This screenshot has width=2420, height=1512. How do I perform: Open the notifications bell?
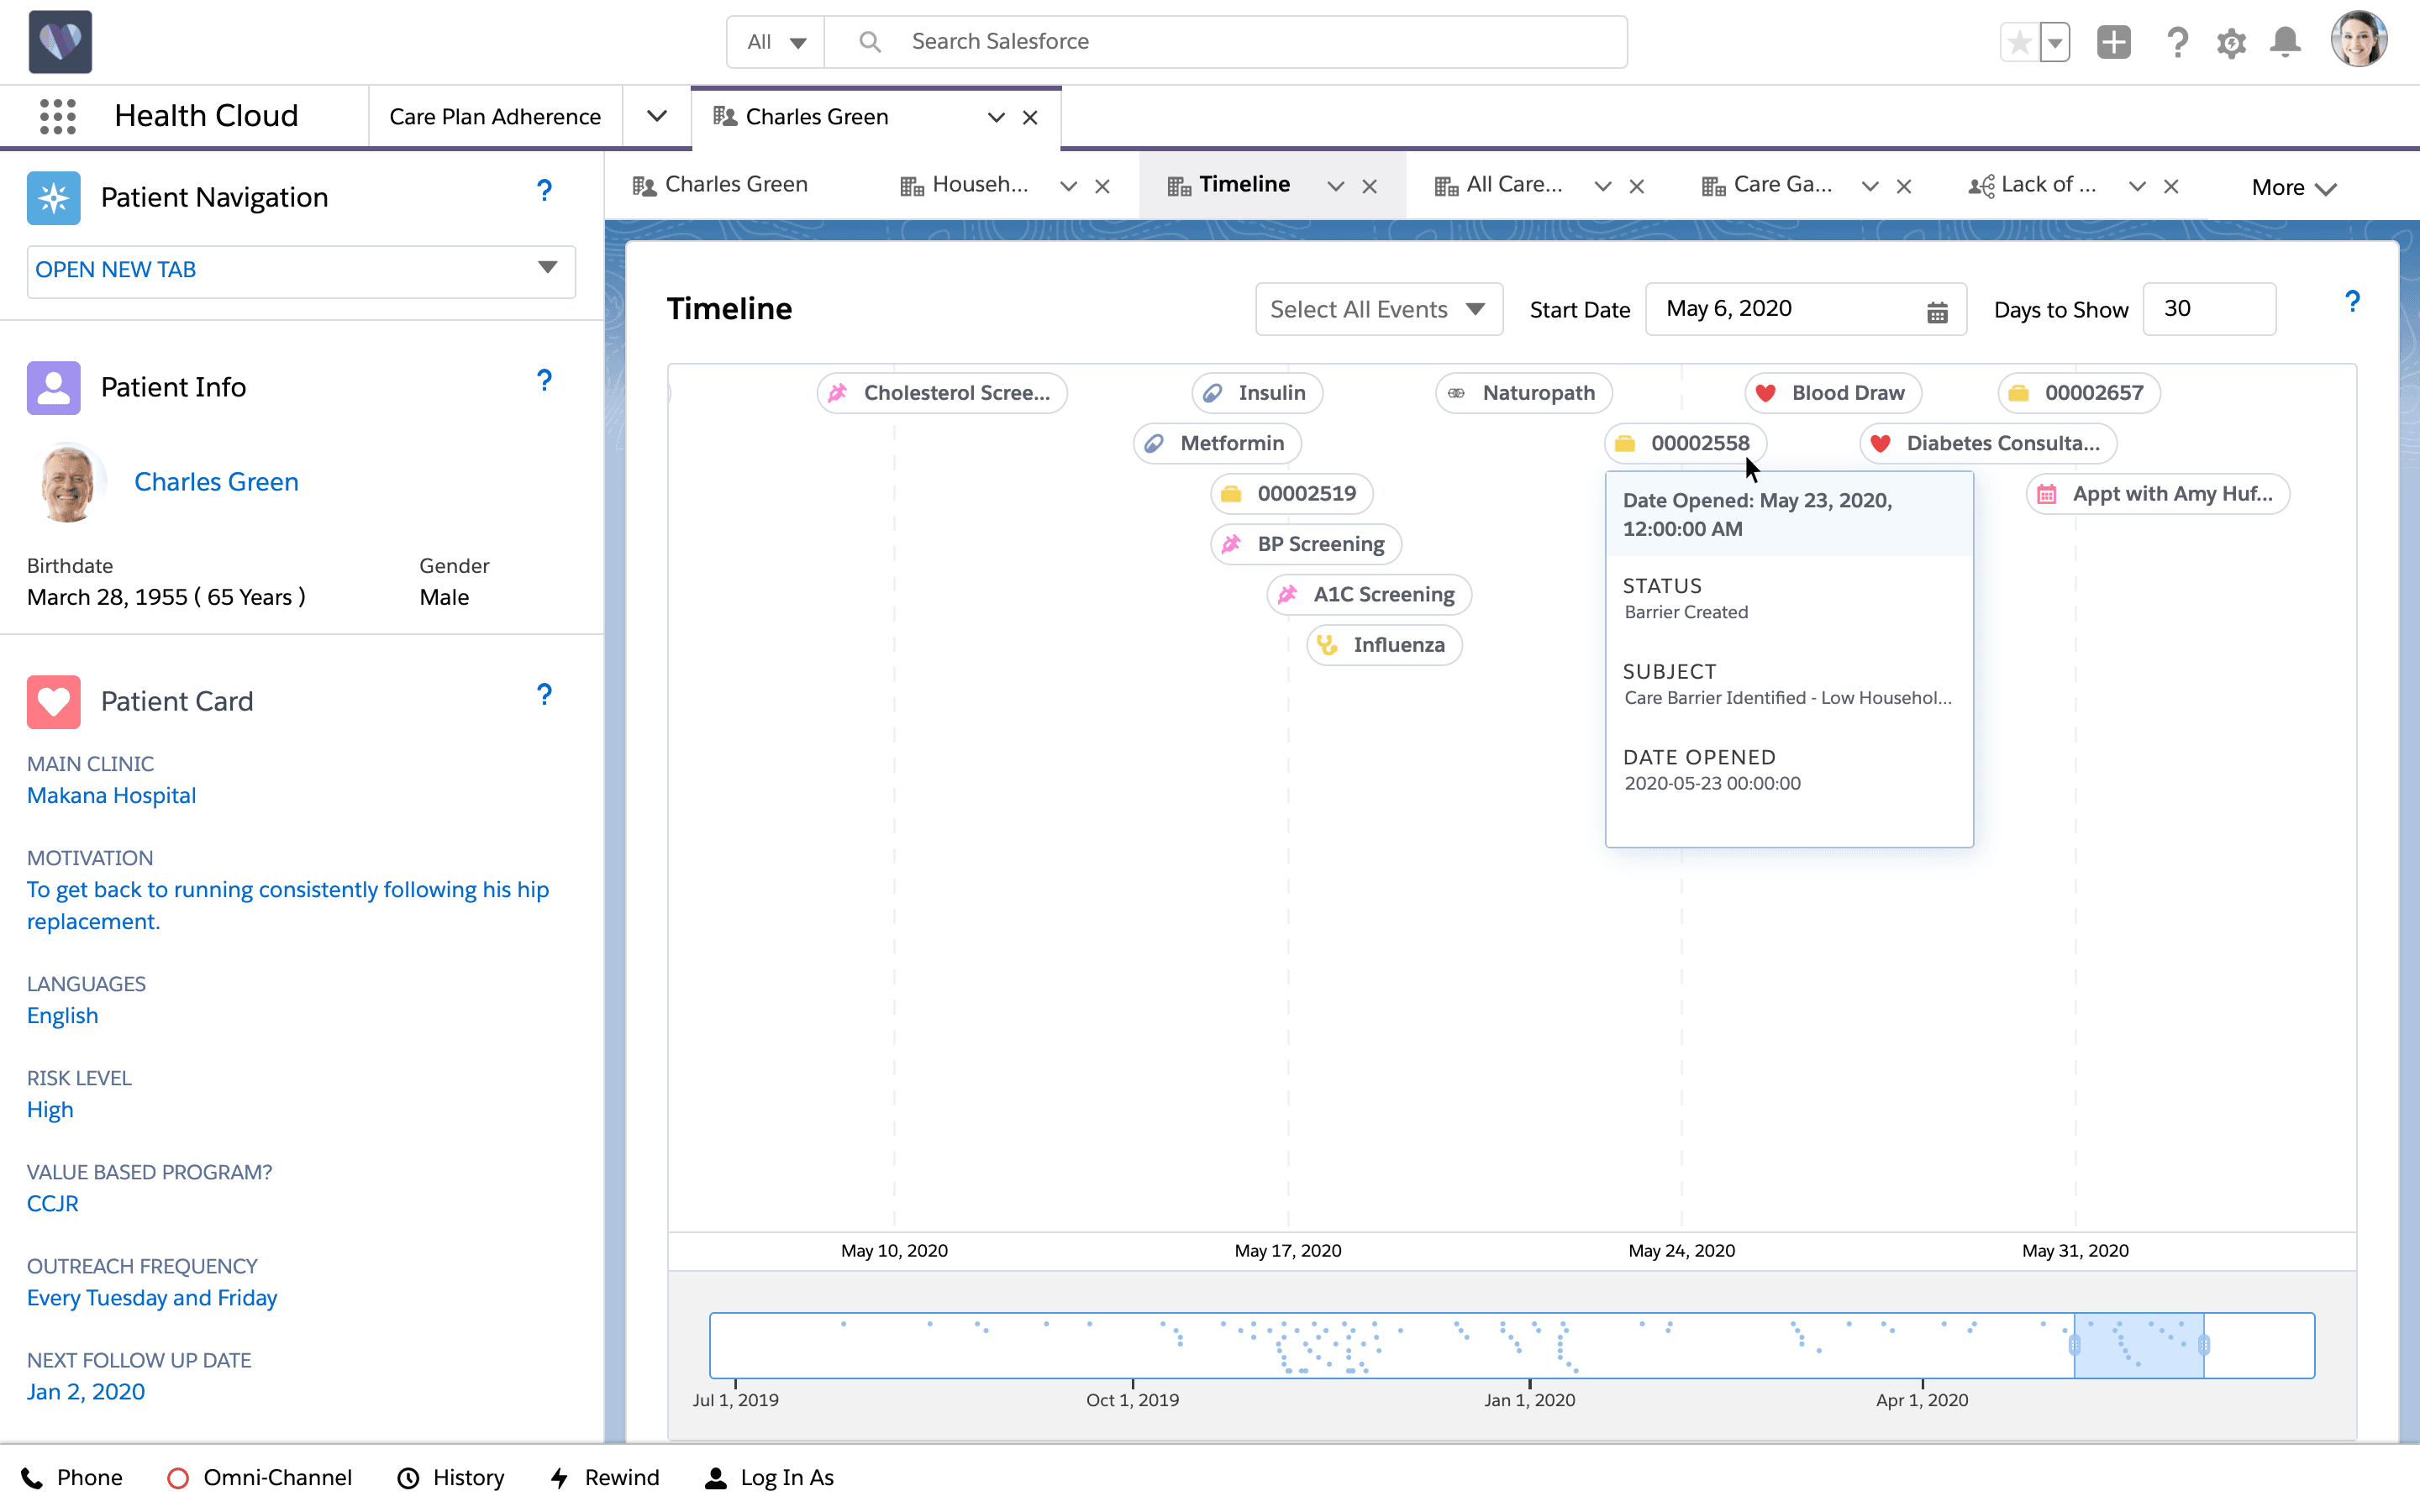click(x=2286, y=42)
